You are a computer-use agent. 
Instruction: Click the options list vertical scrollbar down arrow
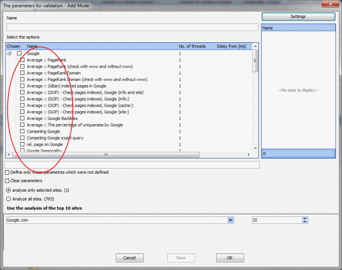click(256, 148)
